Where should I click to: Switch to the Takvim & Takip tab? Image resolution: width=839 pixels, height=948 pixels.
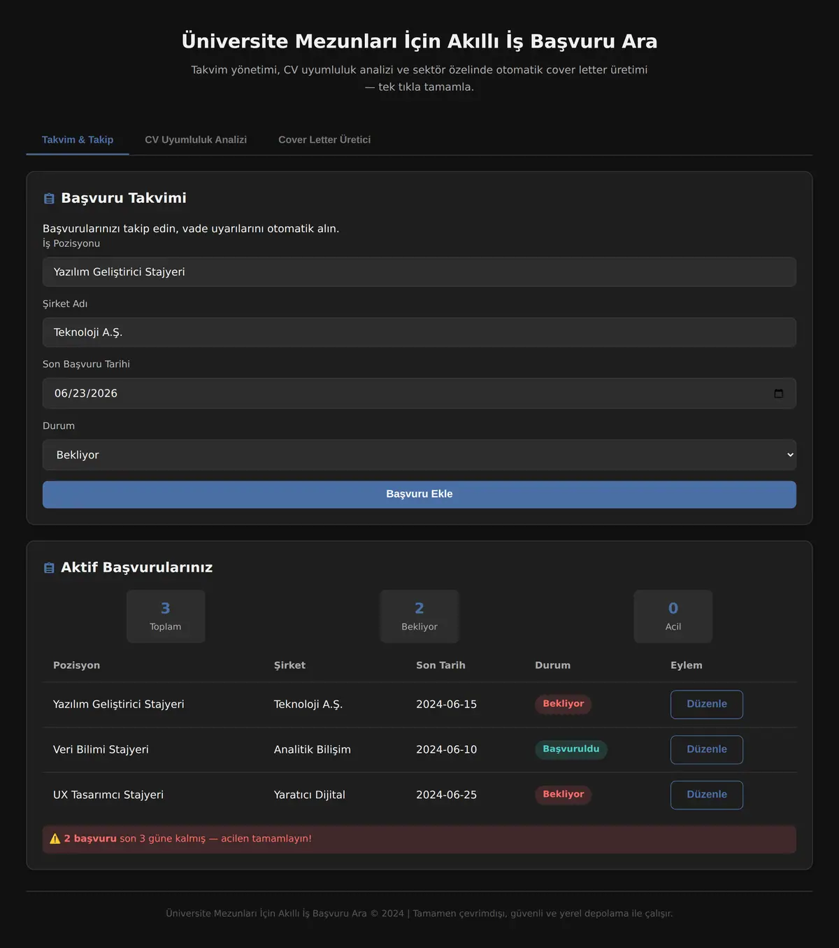point(78,140)
